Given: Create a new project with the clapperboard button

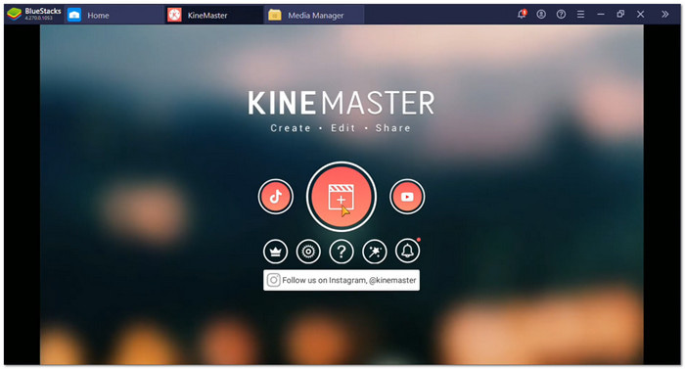Looking at the screenshot, I should (342, 197).
